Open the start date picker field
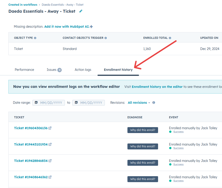Image resolution: width=222 pixels, height=188 pixels. pos(49,103)
